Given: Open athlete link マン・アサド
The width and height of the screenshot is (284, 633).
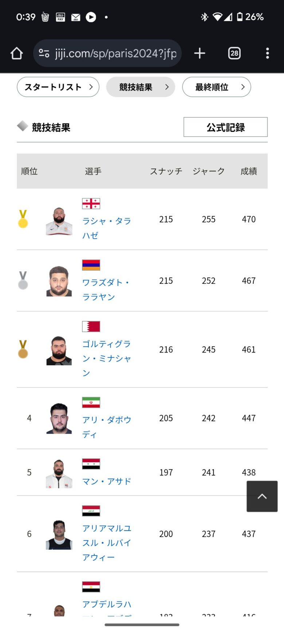Looking at the screenshot, I should [106, 481].
